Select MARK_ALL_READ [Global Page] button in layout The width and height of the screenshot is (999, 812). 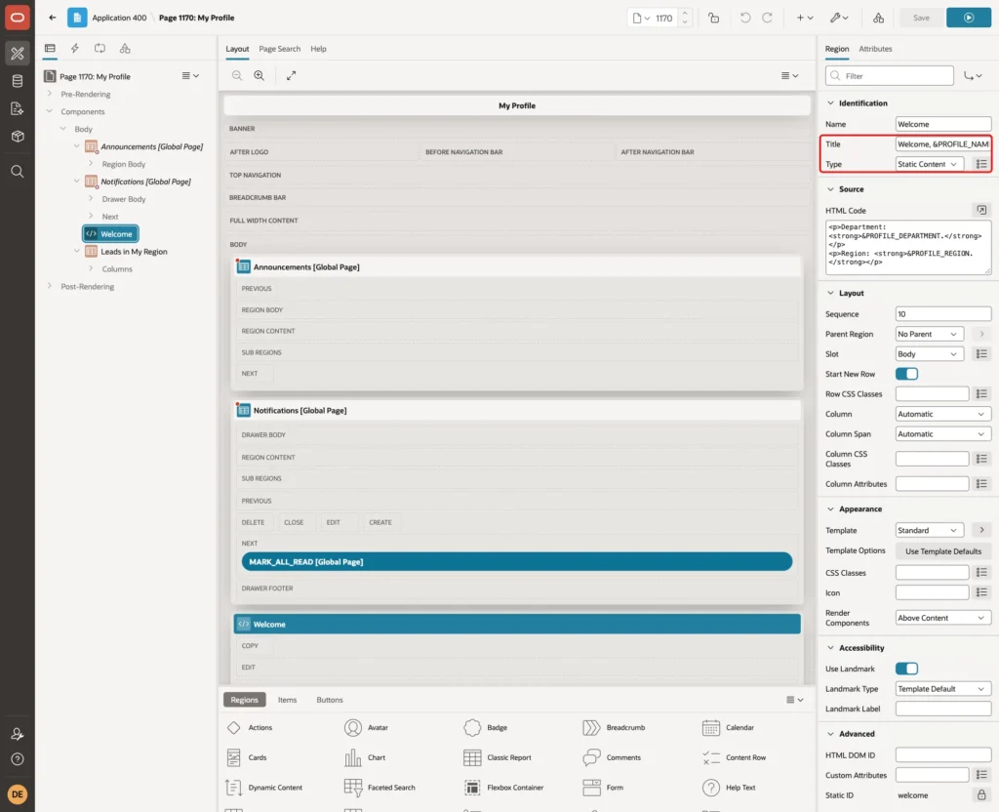(x=517, y=561)
